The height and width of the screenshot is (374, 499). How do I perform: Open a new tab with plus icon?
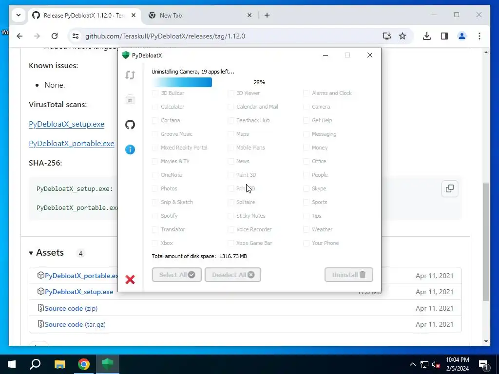pos(267,15)
